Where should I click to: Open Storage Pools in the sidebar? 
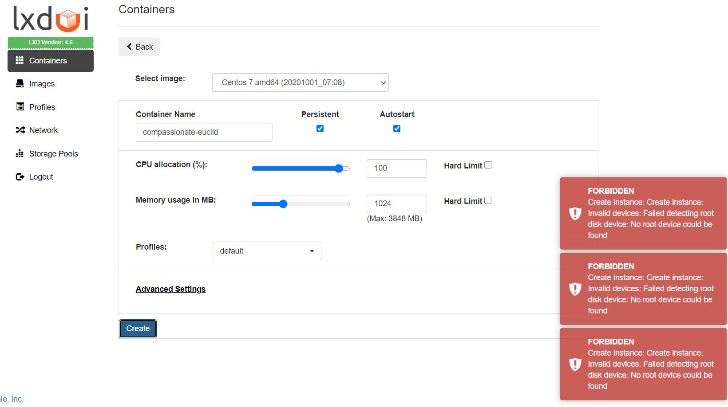[x=51, y=154]
